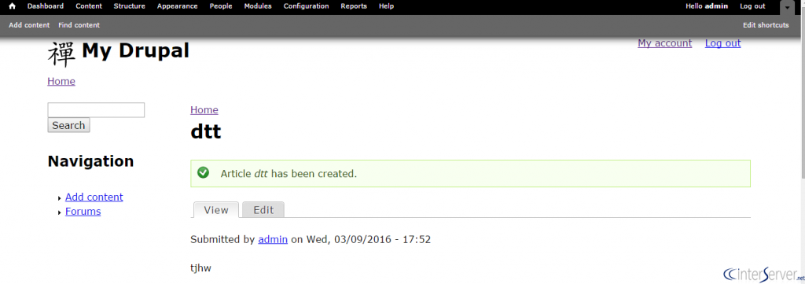Click the admin author link
The width and height of the screenshot is (805, 284).
coord(273,239)
